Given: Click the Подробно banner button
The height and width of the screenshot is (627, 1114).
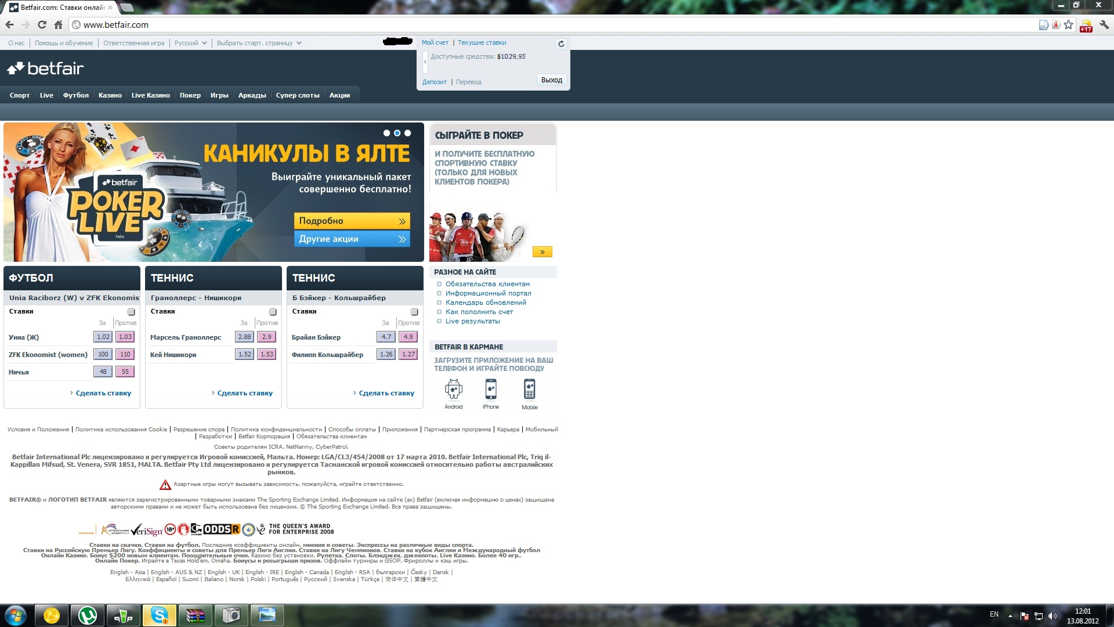Looking at the screenshot, I should (352, 221).
